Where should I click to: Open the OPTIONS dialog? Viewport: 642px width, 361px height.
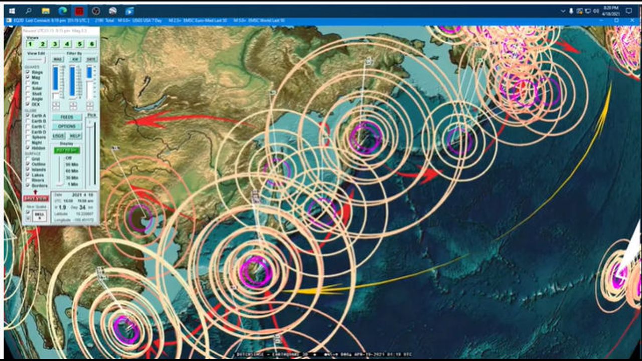pos(67,126)
